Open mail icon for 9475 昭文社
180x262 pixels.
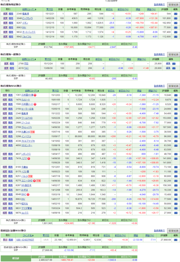coord(175,204)
